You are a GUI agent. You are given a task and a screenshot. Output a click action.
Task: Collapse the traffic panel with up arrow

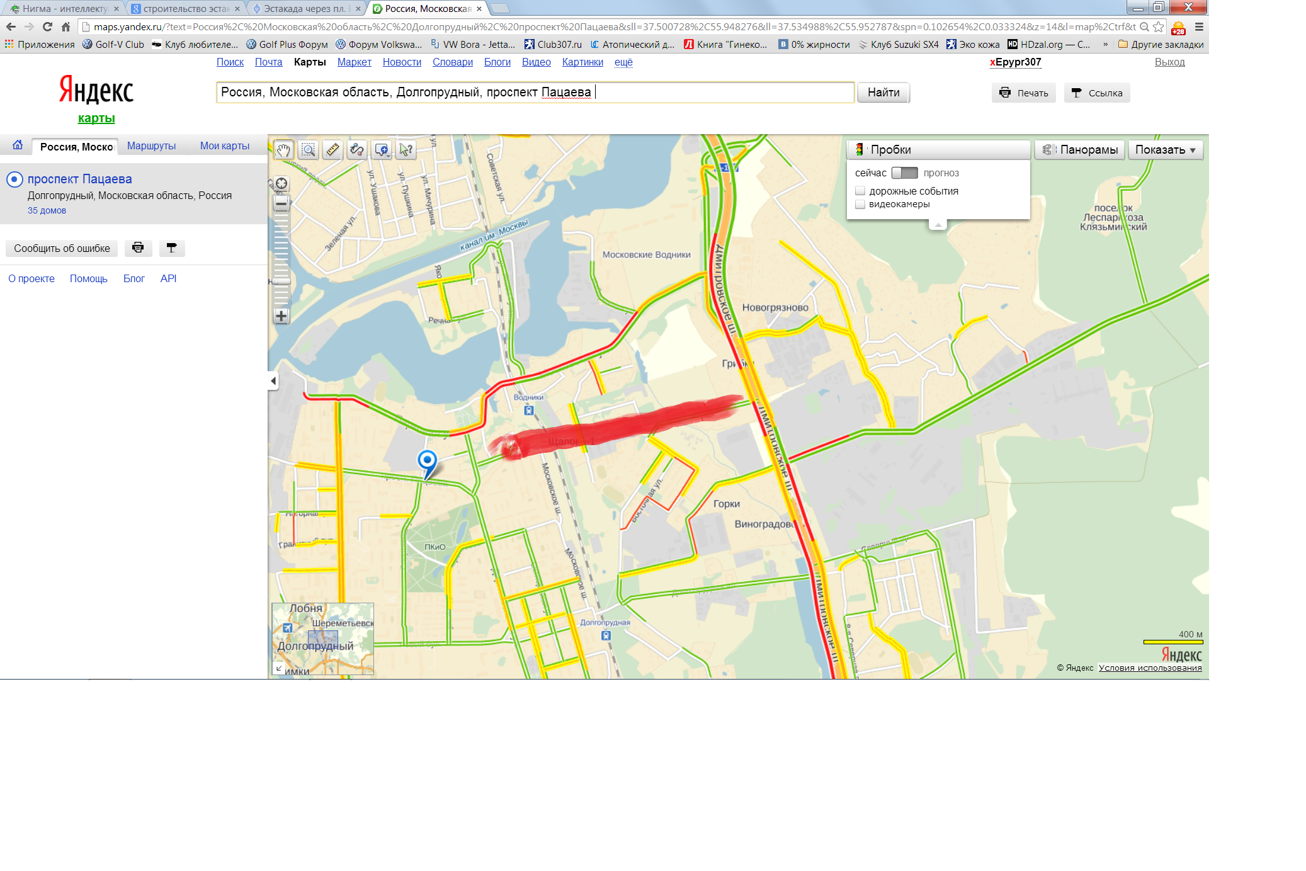click(938, 225)
